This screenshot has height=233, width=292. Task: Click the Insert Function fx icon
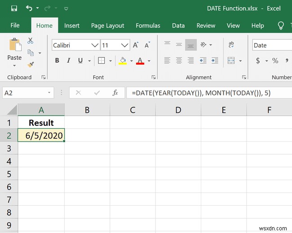pos(115,93)
